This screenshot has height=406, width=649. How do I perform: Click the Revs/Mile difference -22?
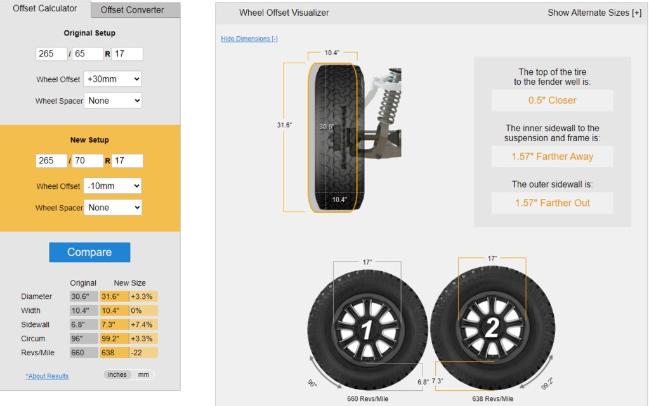coord(143,353)
